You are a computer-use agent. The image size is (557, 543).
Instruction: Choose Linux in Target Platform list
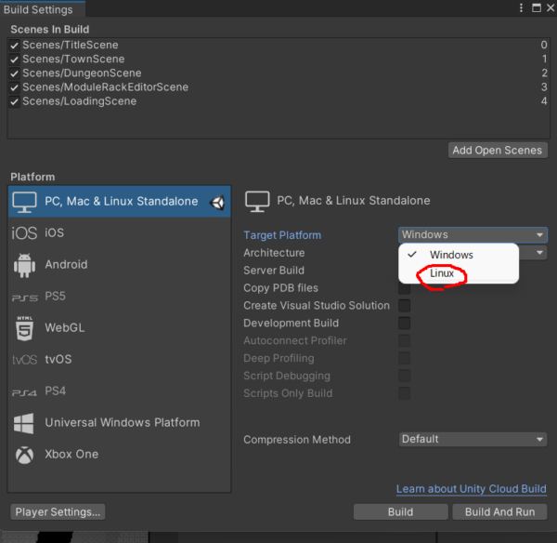pyautogui.click(x=459, y=273)
